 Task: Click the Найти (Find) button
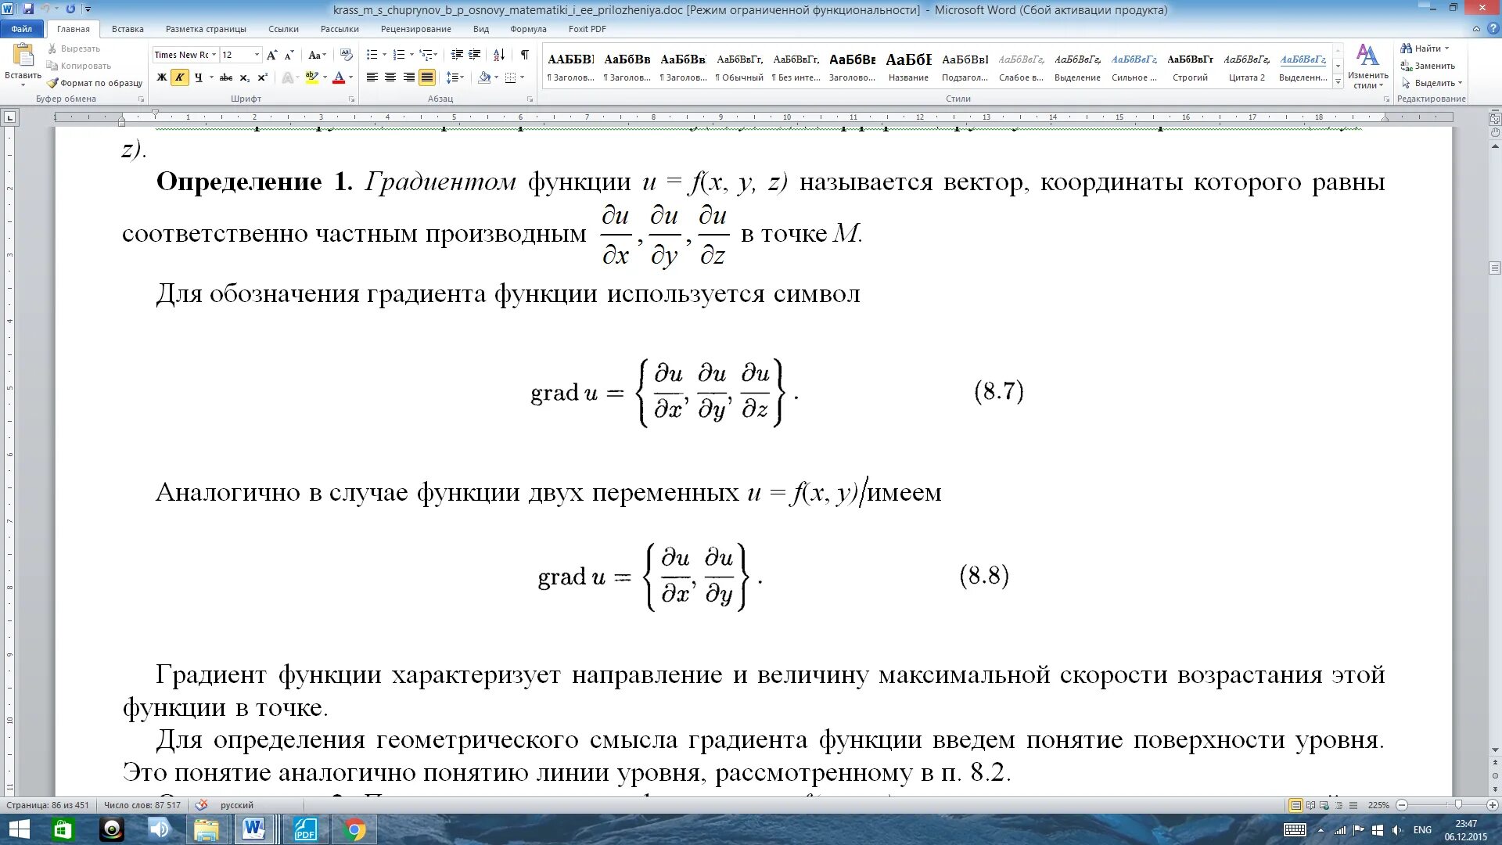tap(1426, 49)
